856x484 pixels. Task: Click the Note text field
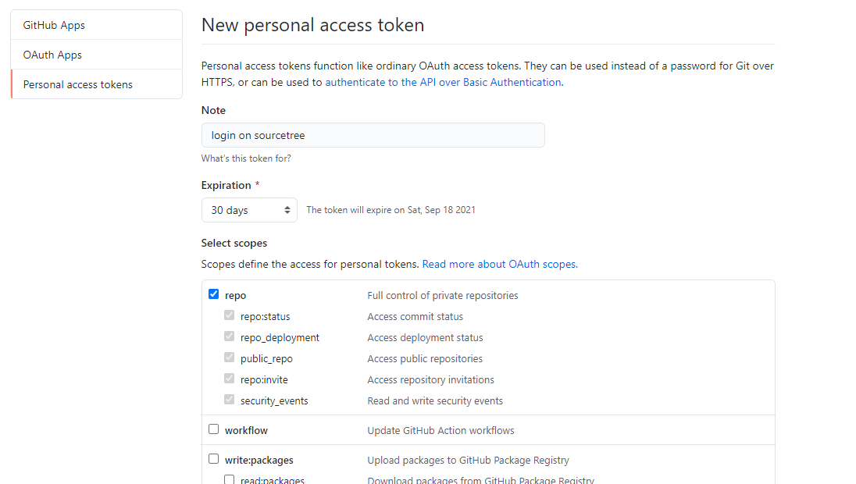point(373,135)
